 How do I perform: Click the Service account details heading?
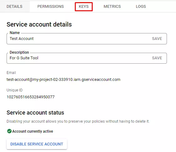pyautogui.click(x=39, y=24)
